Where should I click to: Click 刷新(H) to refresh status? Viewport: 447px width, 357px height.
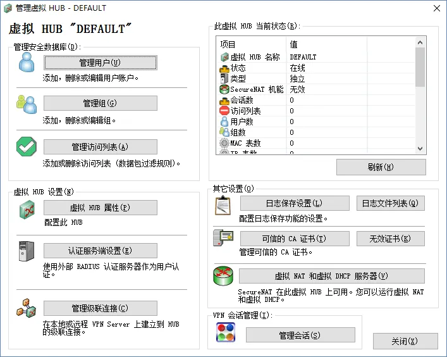coord(381,167)
